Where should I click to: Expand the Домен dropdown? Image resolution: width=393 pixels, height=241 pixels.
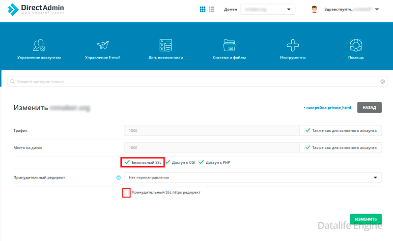pyautogui.click(x=267, y=9)
